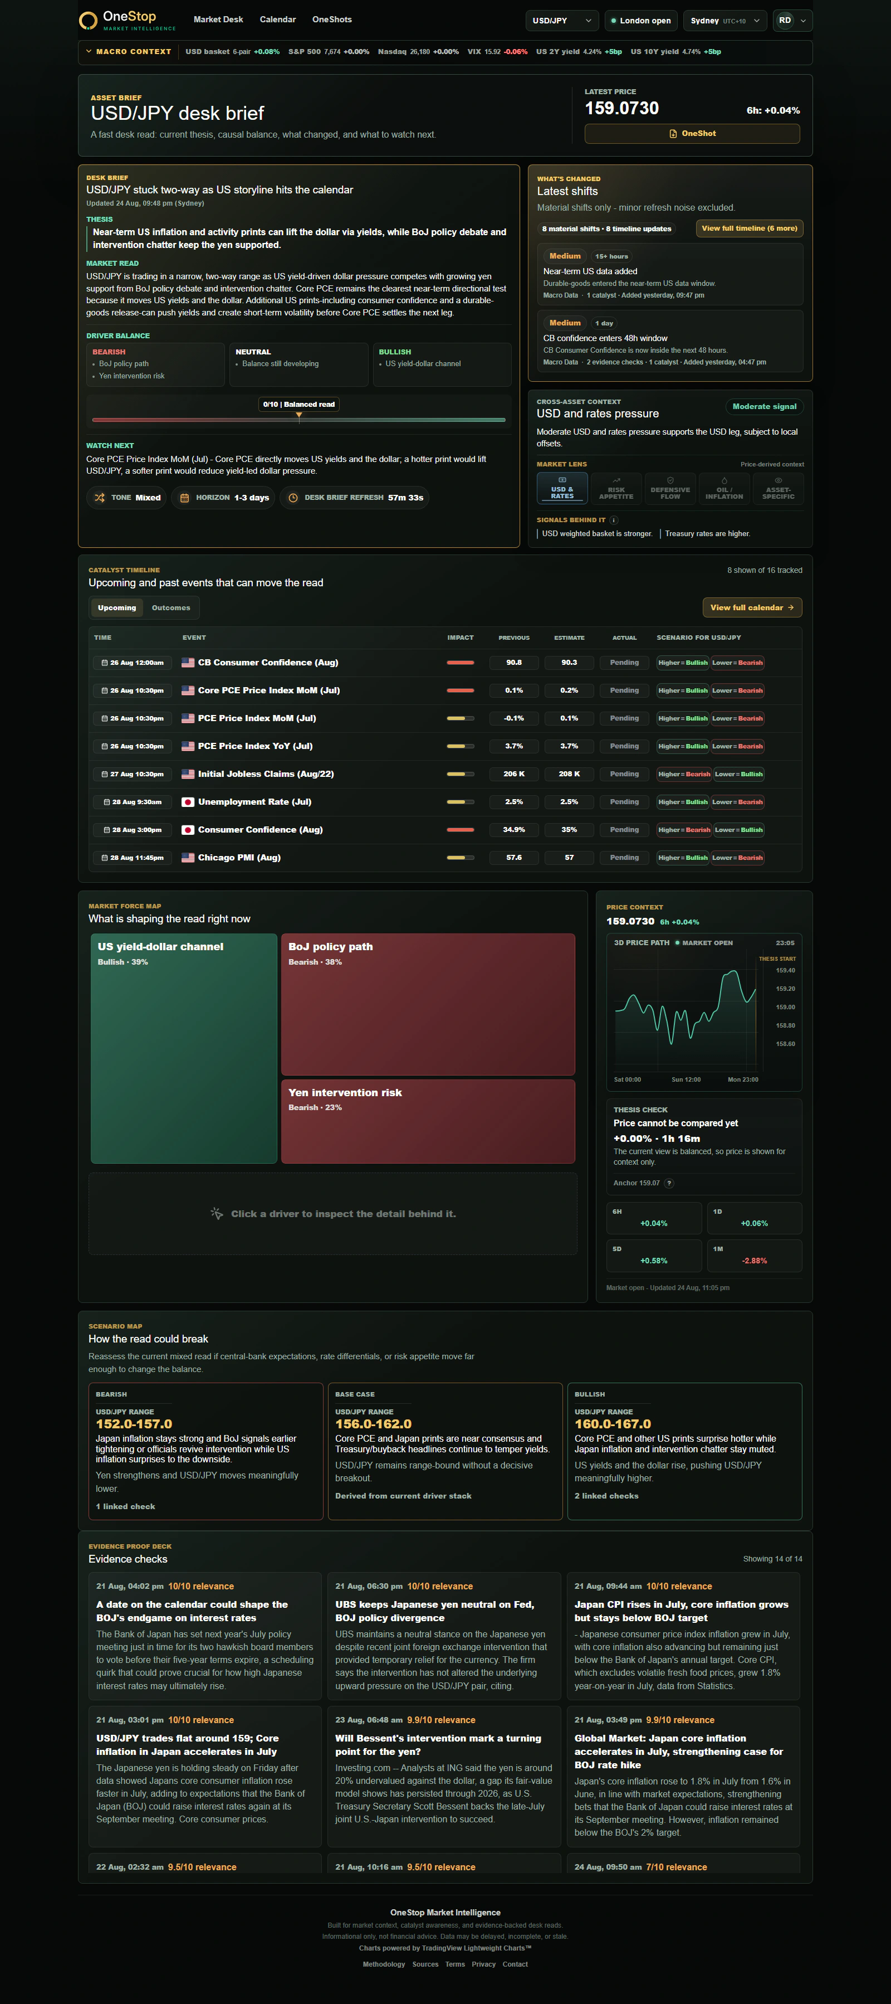Click Japan flag icon for Unemployment Rate
This screenshot has height=2004, width=891.
[187, 802]
